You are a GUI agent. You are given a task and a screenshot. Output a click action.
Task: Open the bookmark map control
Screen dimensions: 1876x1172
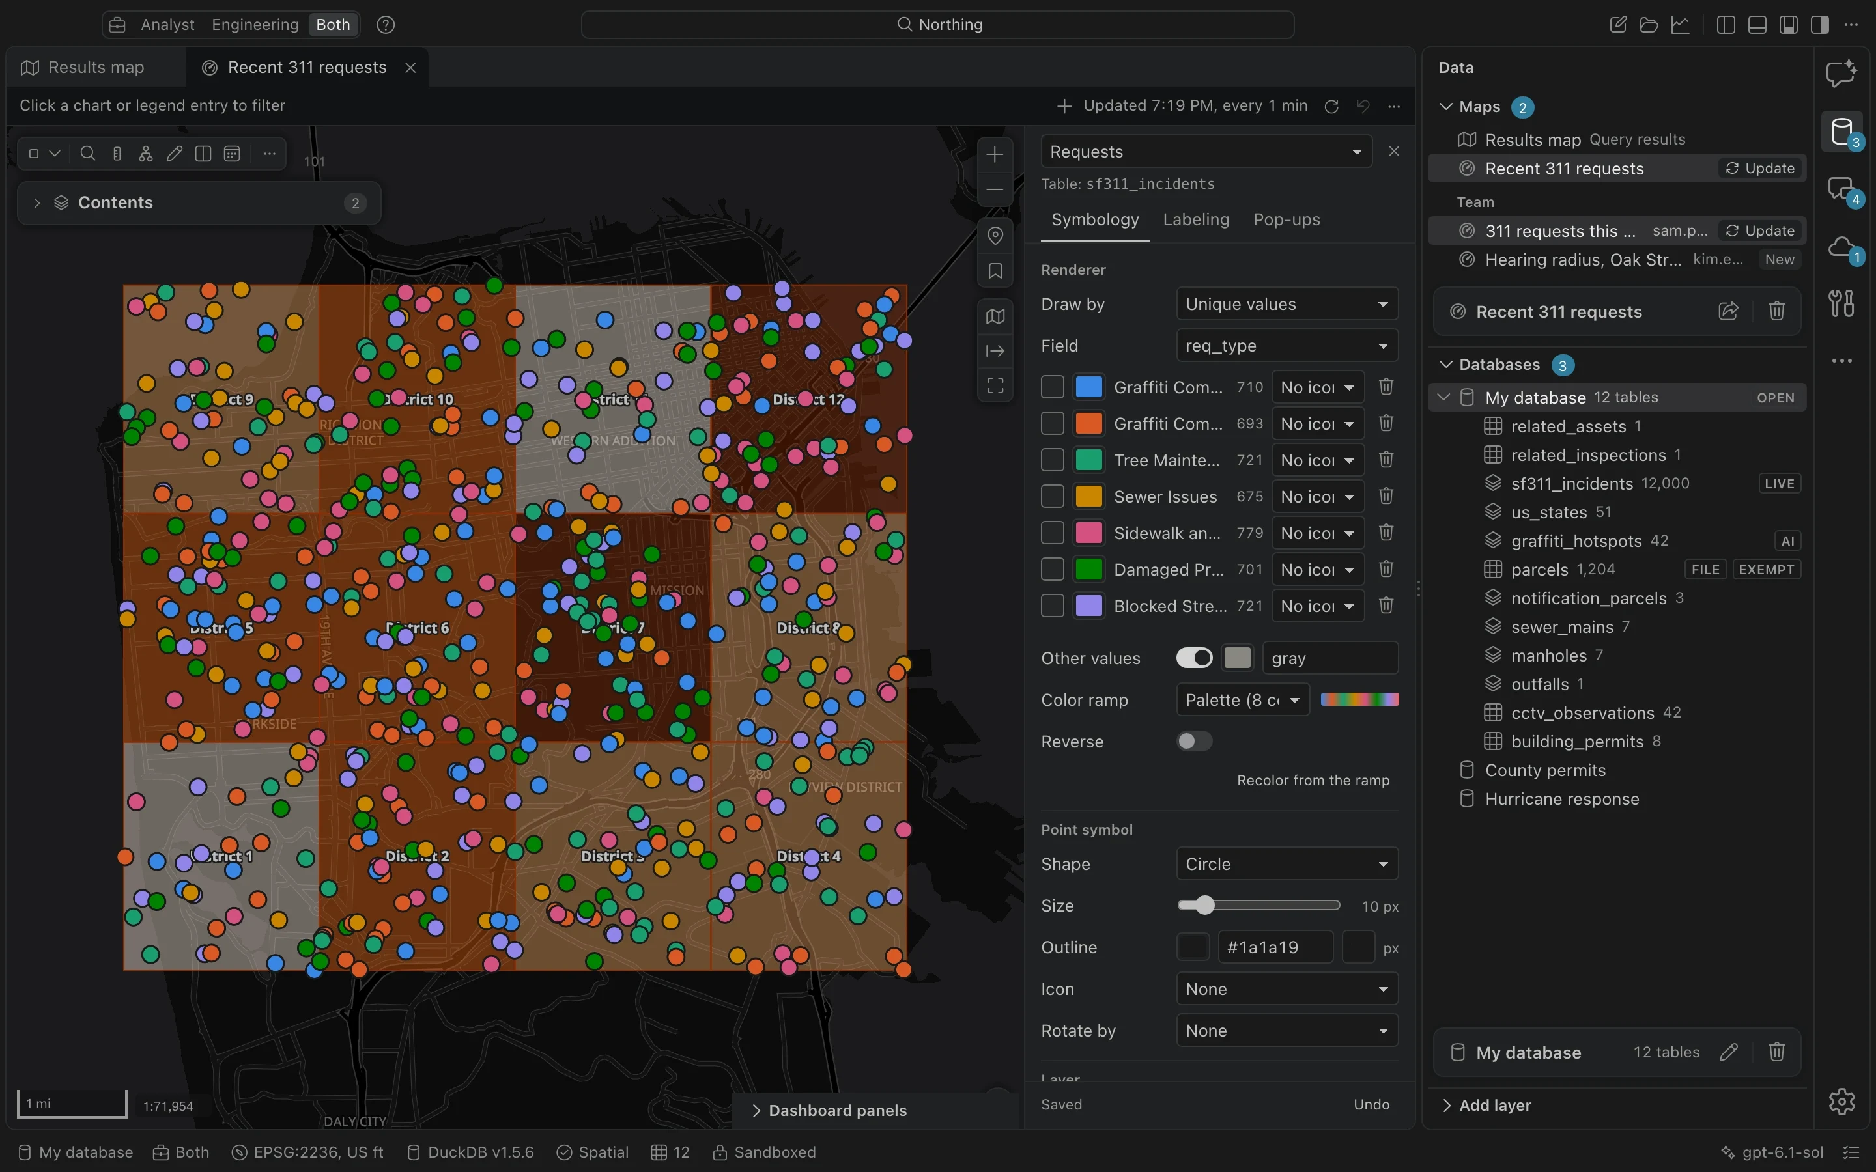tap(995, 272)
